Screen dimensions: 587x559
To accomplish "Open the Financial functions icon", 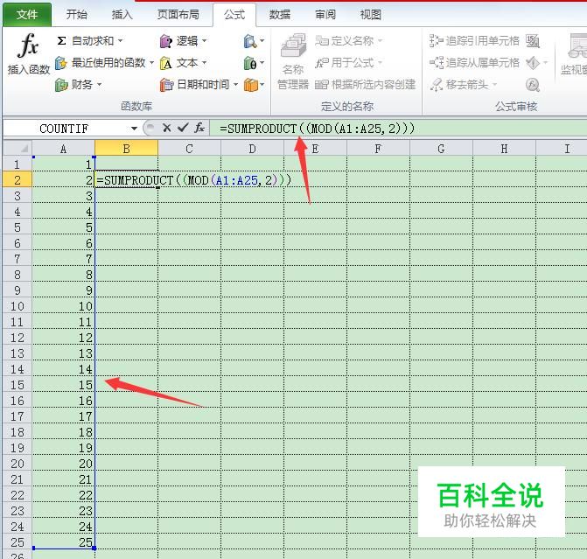I will pos(61,85).
